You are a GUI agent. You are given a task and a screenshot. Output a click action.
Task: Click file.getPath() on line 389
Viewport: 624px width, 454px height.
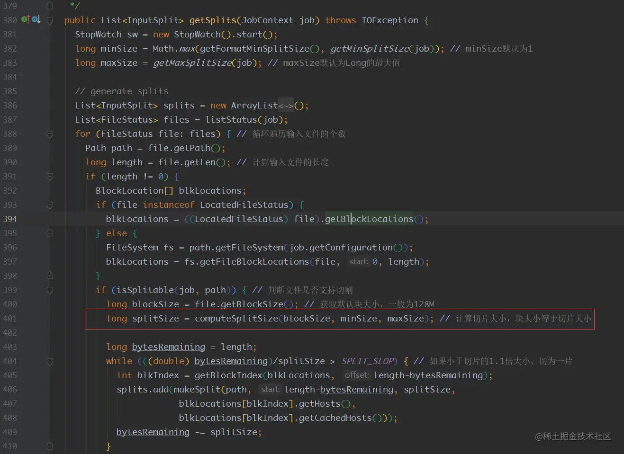184,148
